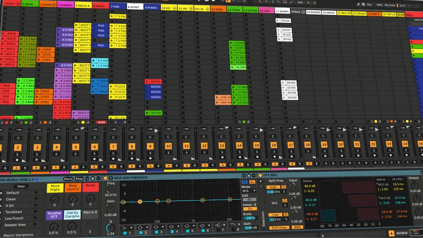Viewport: 423px width, 238px height.
Task: Click the hot-swap icon on MUD AND PRESENCE header
Action: pos(244,176)
